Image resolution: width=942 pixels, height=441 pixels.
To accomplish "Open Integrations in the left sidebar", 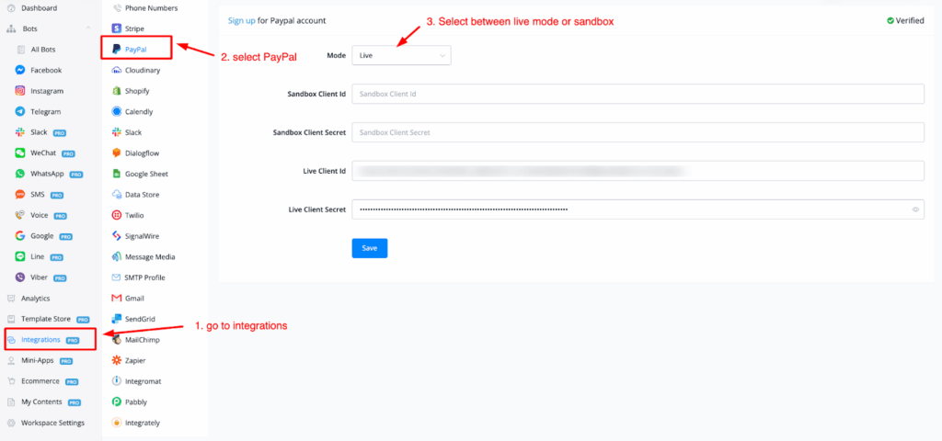I will coord(40,340).
